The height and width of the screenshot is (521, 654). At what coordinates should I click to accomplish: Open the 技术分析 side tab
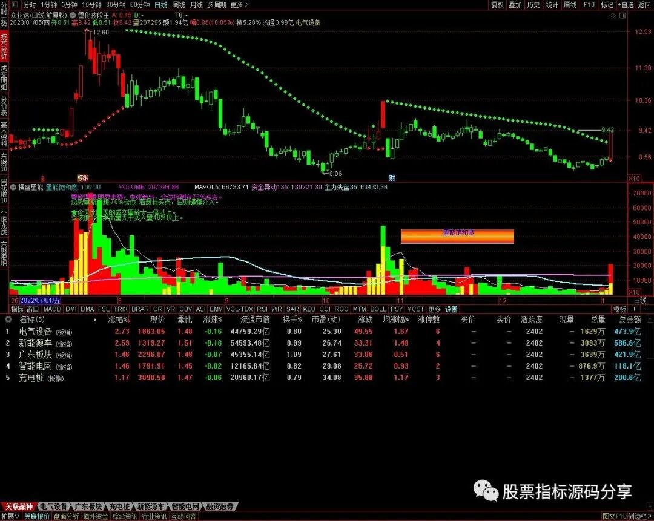[x=4, y=46]
